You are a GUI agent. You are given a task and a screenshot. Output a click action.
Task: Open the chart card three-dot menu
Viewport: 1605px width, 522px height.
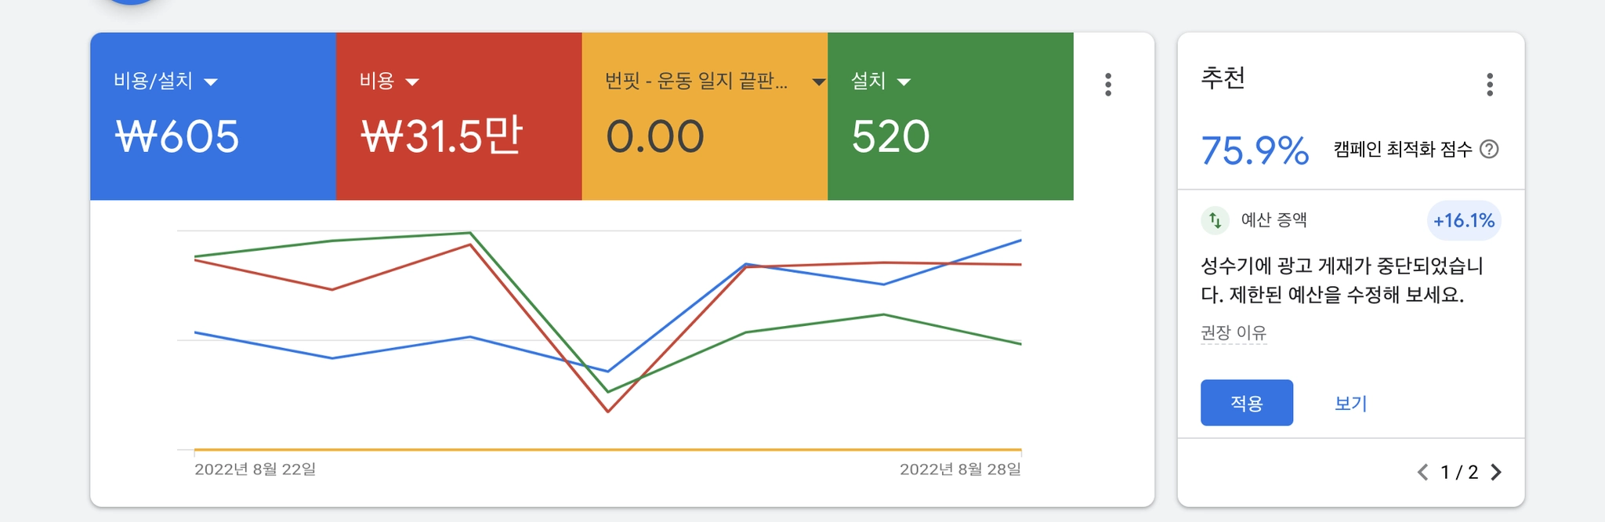tap(1108, 85)
